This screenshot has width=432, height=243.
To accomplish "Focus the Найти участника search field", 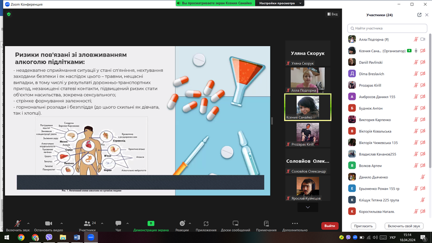I will click(387, 28).
